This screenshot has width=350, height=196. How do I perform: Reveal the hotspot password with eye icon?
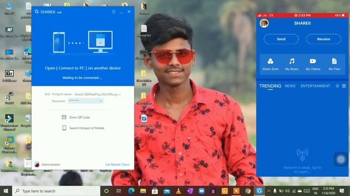coord(101,101)
